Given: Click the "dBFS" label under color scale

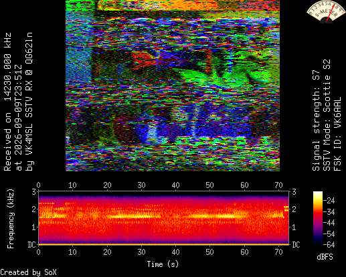Looking at the screenshot, I should pyautogui.click(x=325, y=257).
